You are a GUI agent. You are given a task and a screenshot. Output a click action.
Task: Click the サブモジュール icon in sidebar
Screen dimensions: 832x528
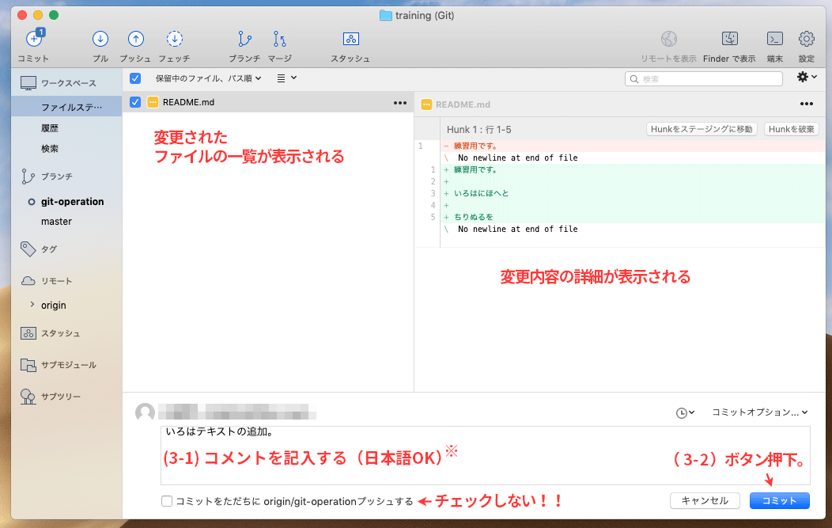pos(28,365)
